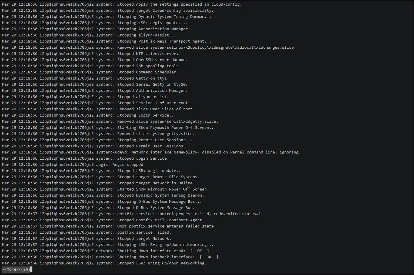Click the --More--(2%) pager prompt

16,269
